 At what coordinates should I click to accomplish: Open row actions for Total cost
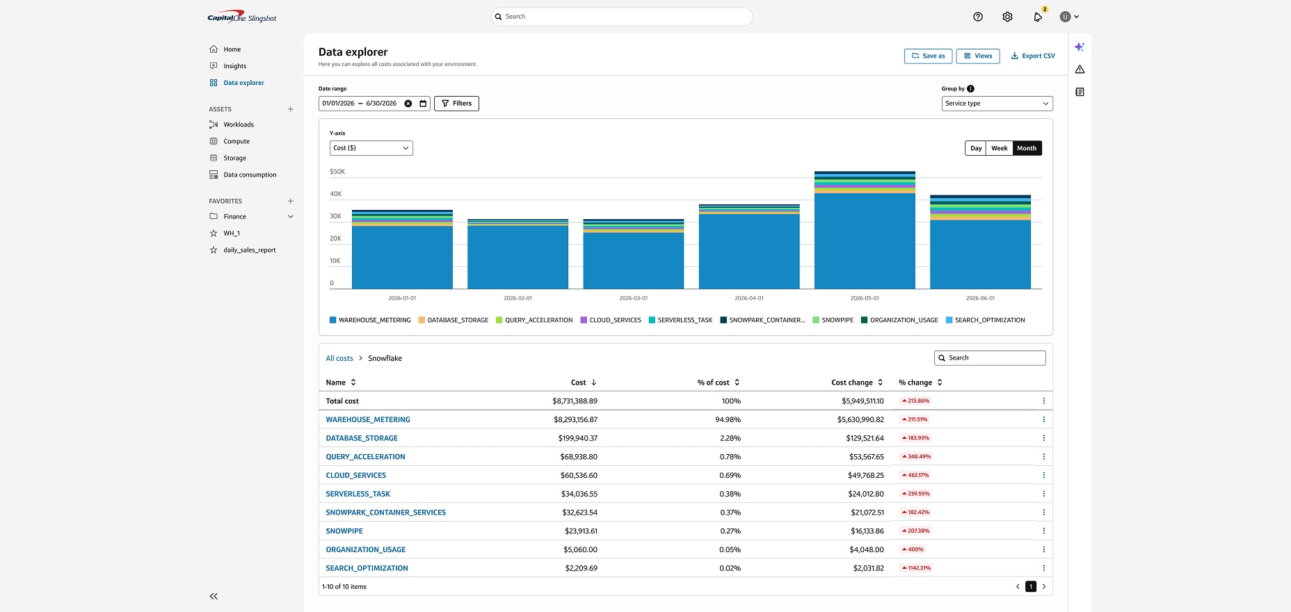point(1043,401)
